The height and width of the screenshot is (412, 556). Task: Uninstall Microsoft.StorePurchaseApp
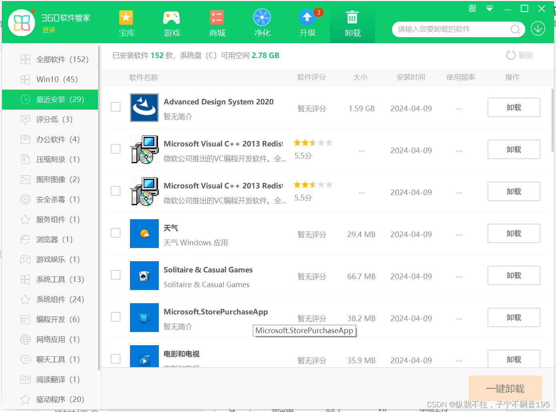pos(514,318)
